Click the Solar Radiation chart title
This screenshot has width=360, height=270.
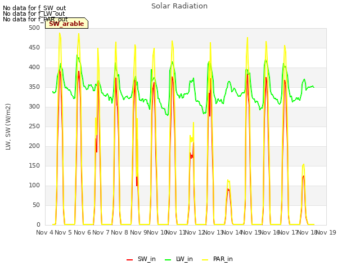(x=179, y=6)
